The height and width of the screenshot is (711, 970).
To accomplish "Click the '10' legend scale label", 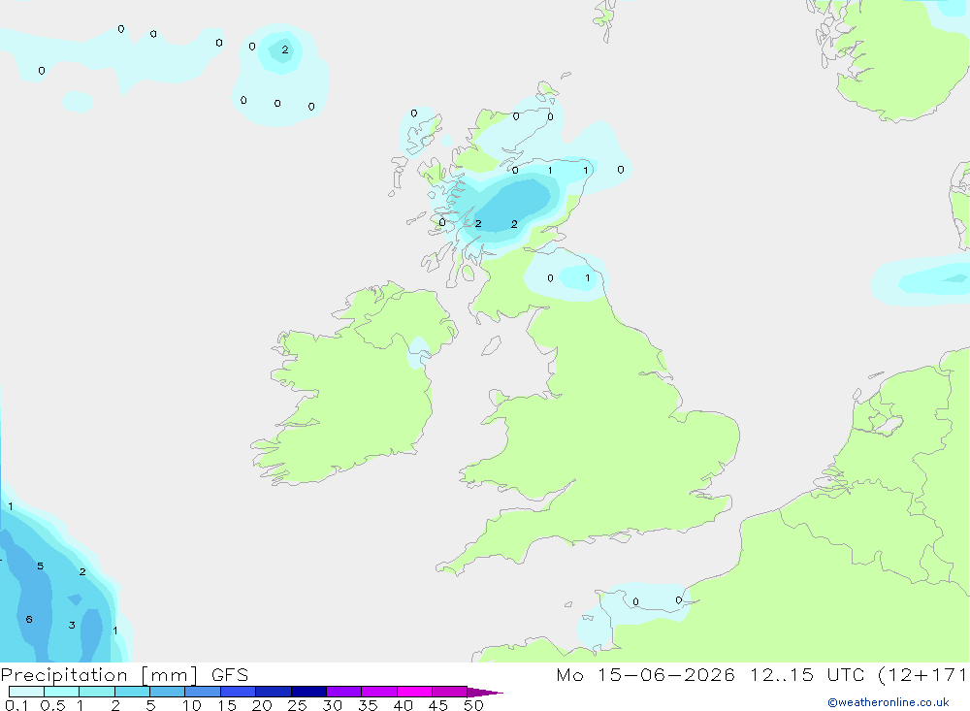I will pyautogui.click(x=192, y=705).
